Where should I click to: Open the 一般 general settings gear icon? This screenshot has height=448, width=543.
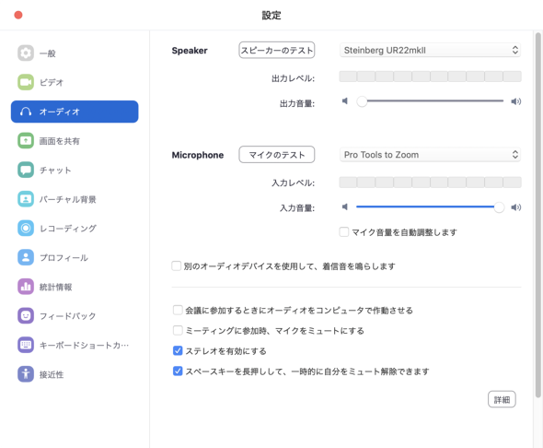(x=26, y=53)
